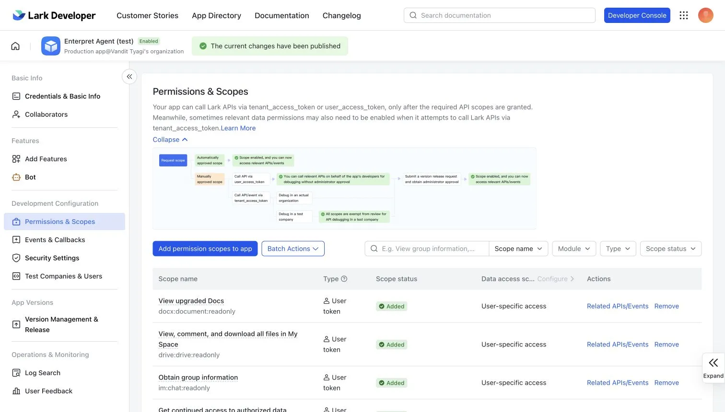
Task: Open Documentation in the top navigation
Action: [282, 15]
